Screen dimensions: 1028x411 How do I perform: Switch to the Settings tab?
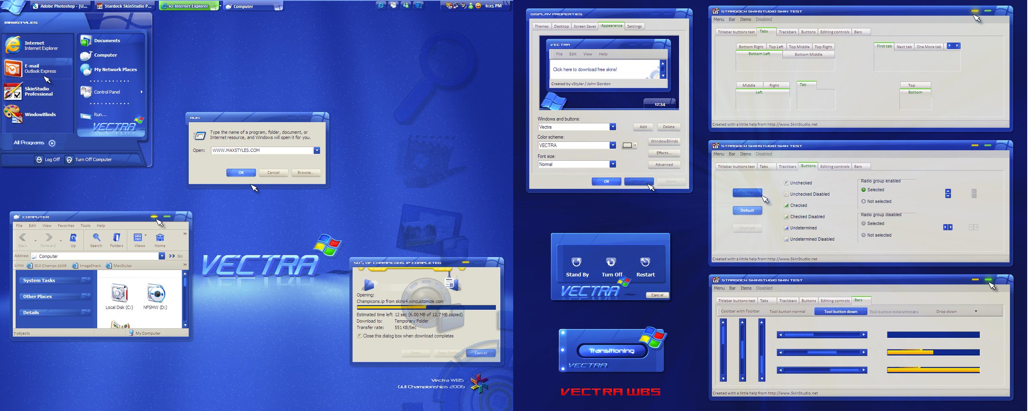tap(634, 27)
